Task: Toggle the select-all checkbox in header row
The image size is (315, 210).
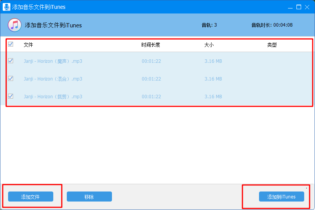Action: coord(11,44)
